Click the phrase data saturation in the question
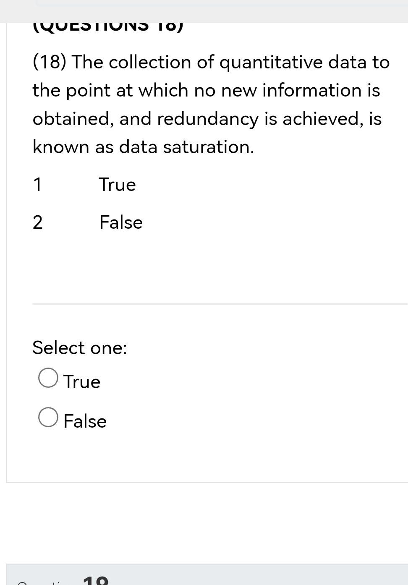This screenshot has width=408, height=585. pos(185,146)
